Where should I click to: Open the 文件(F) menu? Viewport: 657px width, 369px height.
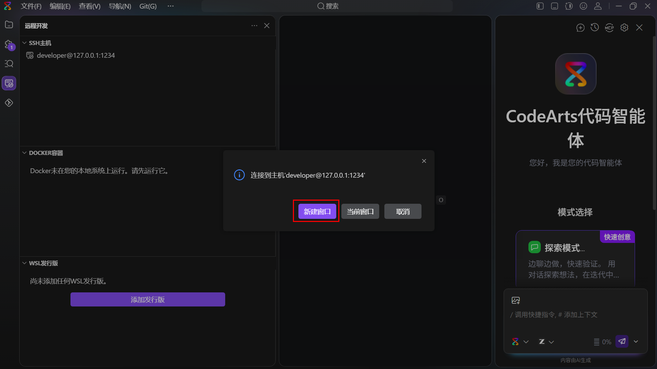[x=31, y=6]
